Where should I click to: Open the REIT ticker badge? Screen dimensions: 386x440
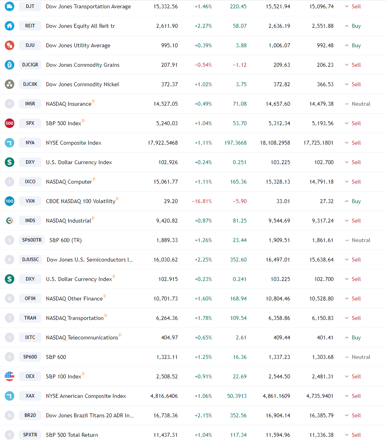[30, 26]
